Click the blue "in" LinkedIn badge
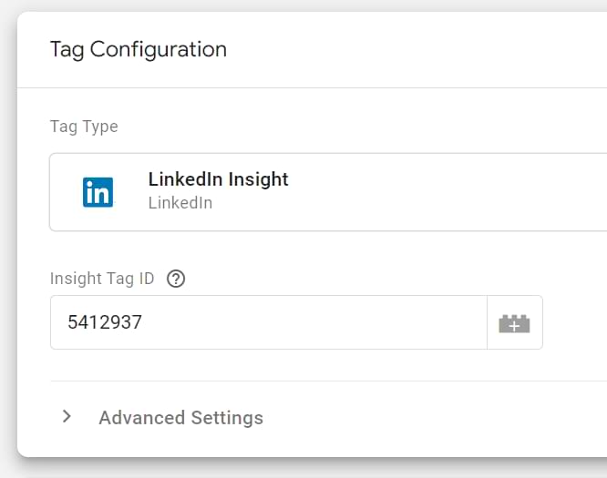Screen dimensions: 607x478 (98, 192)
